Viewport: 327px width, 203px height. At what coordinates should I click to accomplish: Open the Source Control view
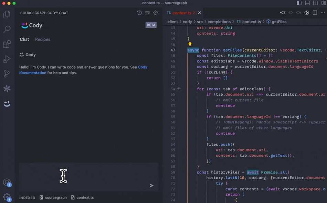click(7, 74)
